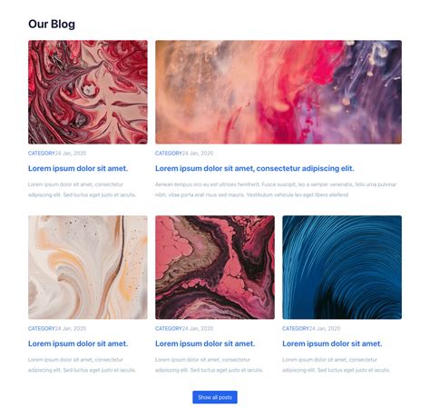Click CATEGORY label under red marbled image
This screenshot has width=430, height=418.
coord(42,154)
